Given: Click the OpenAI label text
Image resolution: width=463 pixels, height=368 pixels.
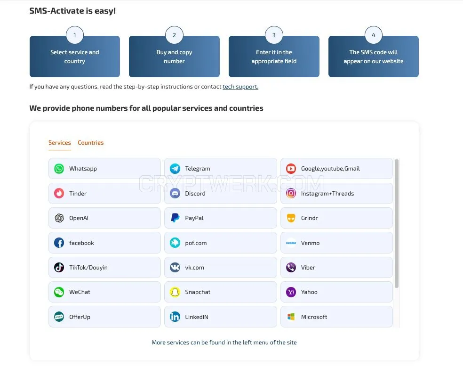Looking at the screenshot, I should [x=79, y=218].
